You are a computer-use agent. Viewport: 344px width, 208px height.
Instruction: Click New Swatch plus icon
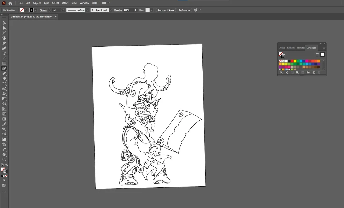click(x=314, y=72)
